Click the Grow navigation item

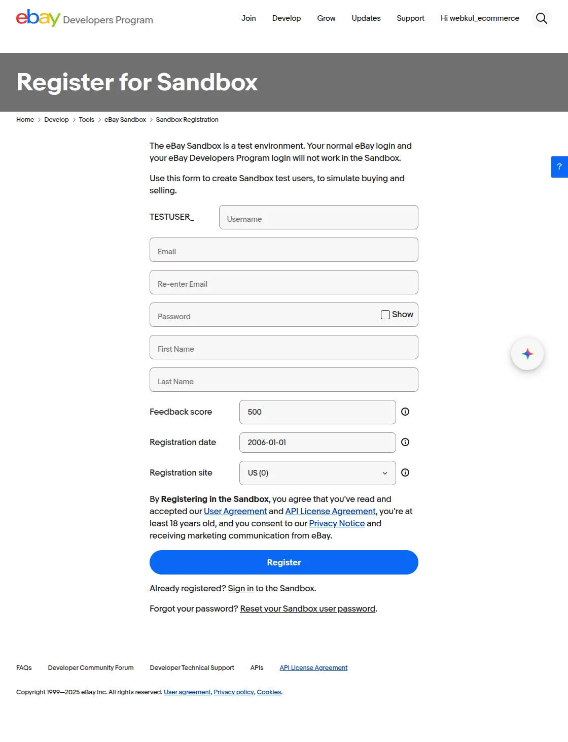pos(326,18)
